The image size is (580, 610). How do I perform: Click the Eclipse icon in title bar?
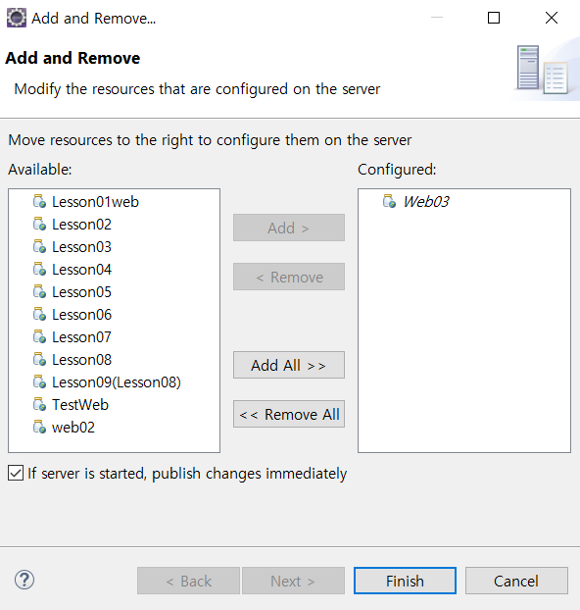[x=17, y=18]
